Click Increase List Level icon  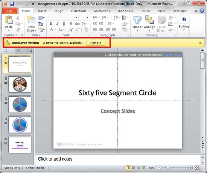pos(101,24)
